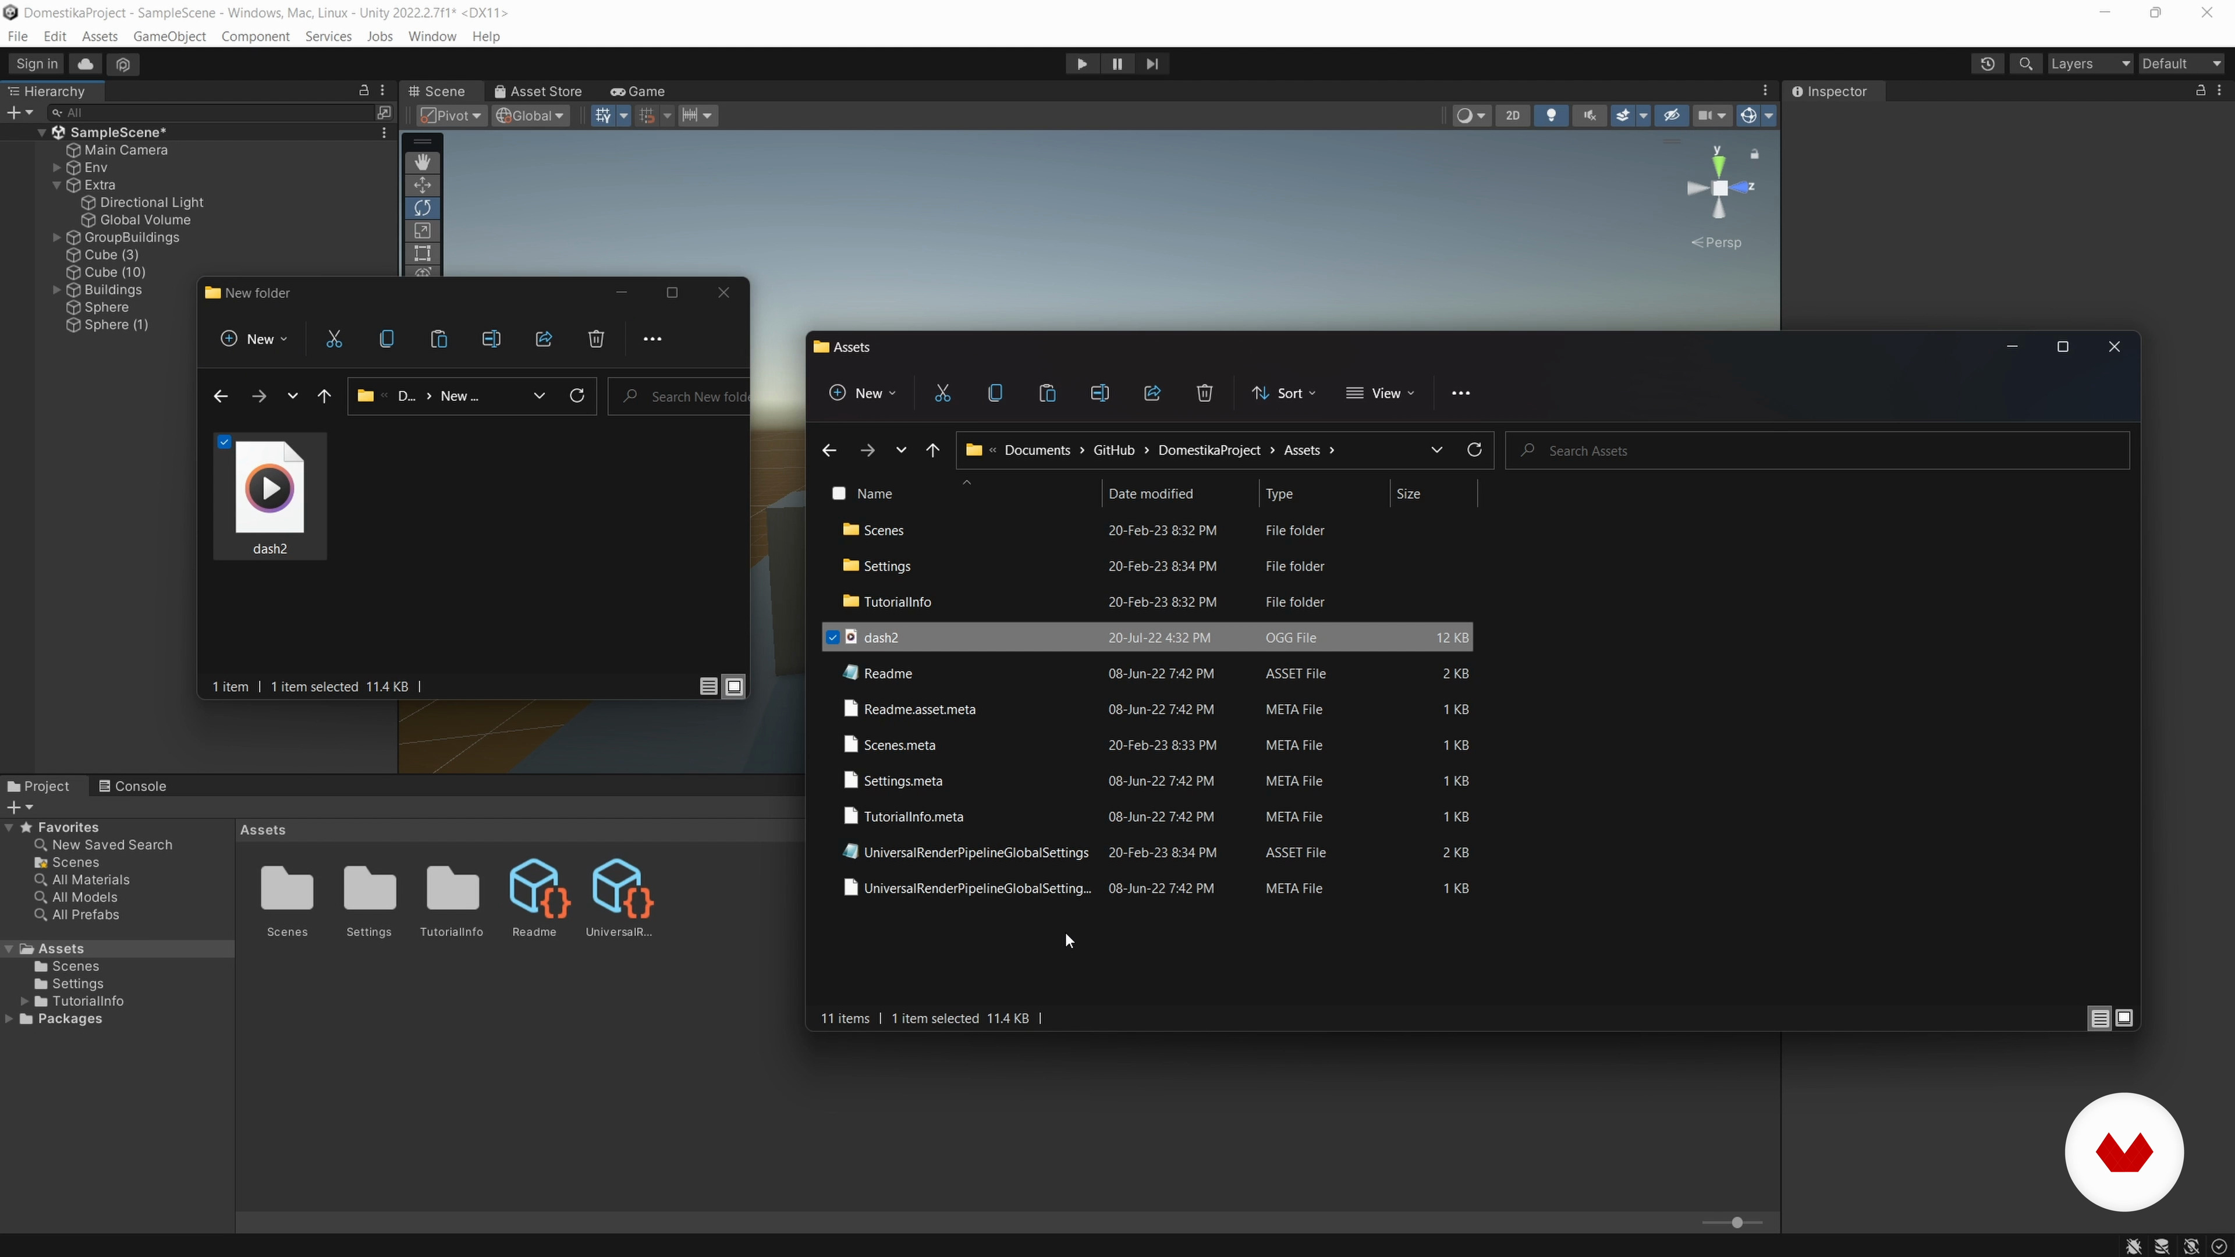Click the Sign in button
This screenshot has height=1257, width=2235.
click(37, 63)
